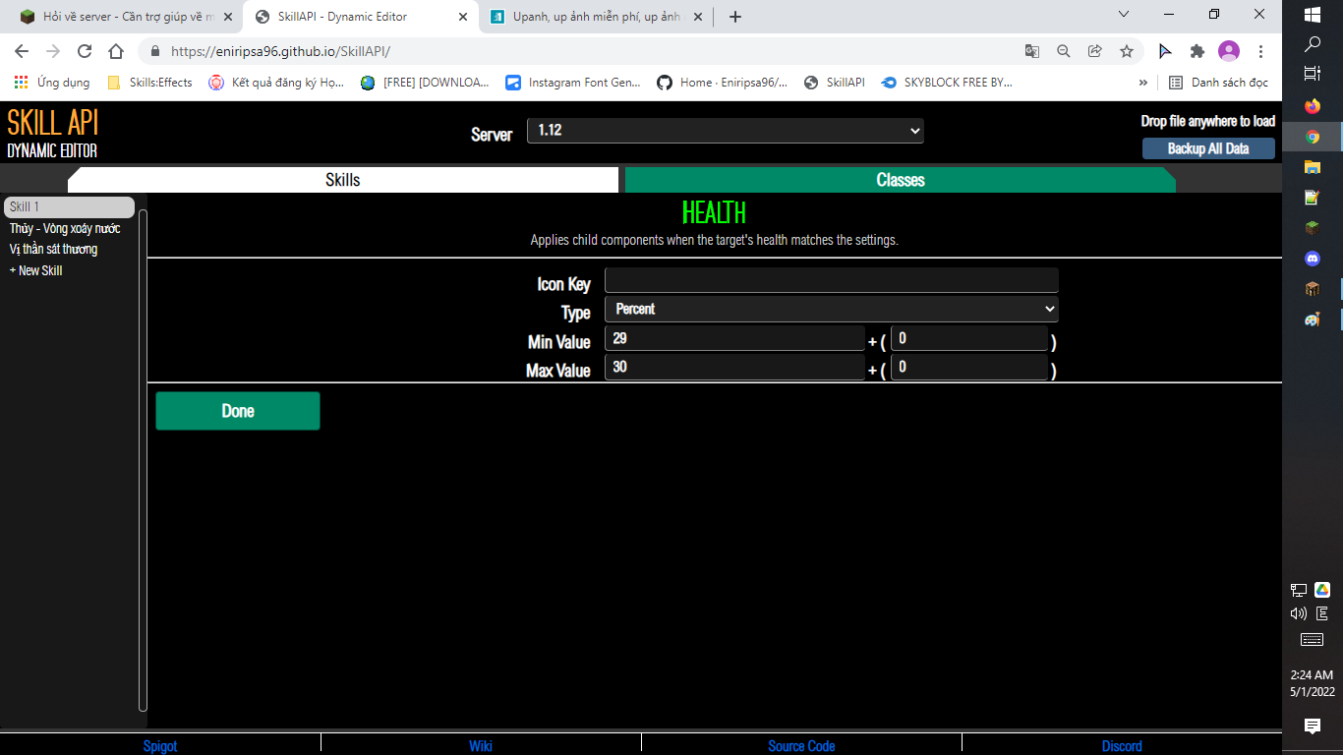The height and width of the screenshot is (755, 1343).
Task: Open the [FREE] [DOWNLOA... bookmark
Action: (x=425, y=83)
